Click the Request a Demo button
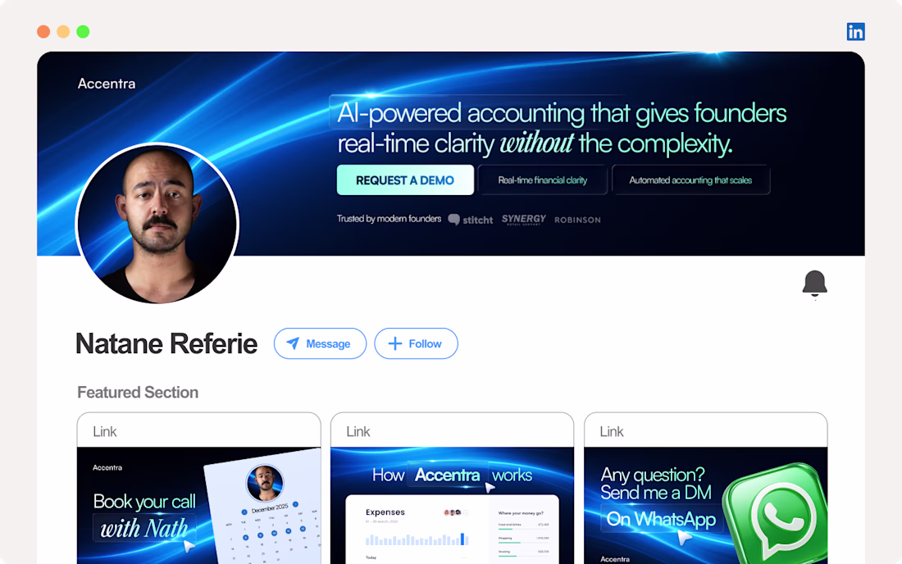 [405, 180]
